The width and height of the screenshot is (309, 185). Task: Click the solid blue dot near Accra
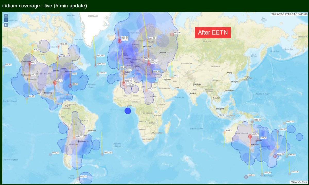(128, 111)
